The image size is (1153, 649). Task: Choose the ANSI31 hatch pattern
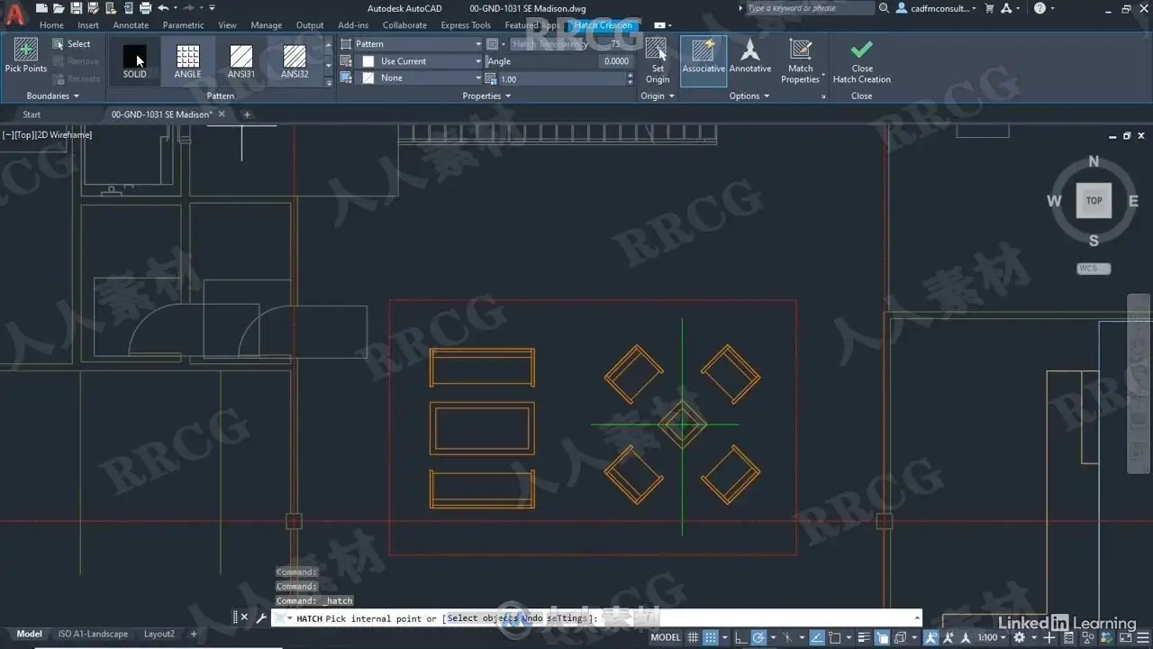[241, 61]
